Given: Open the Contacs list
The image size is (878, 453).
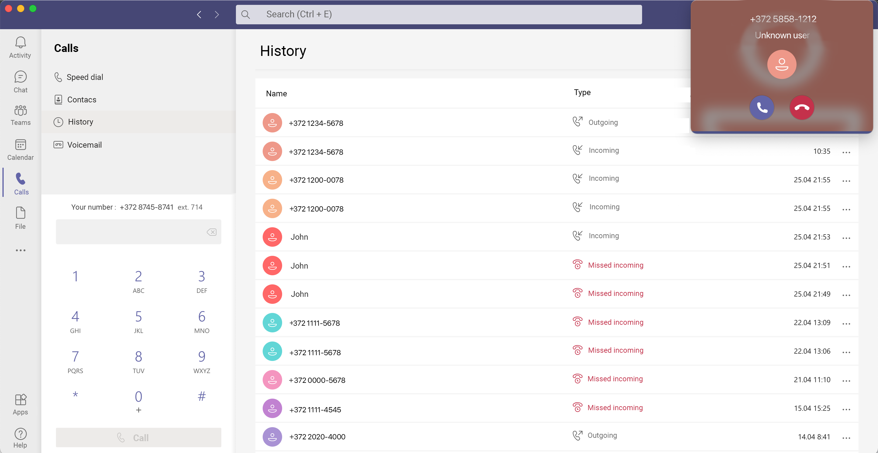Looking at the screenshot, I should pos(81,99).
